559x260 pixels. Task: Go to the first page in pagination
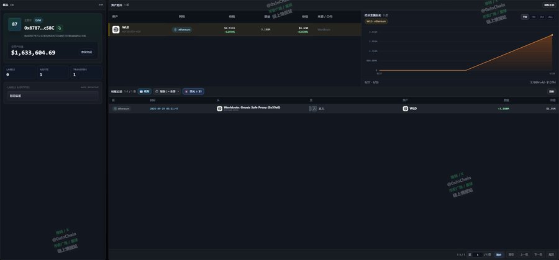(x=511, y=254)
